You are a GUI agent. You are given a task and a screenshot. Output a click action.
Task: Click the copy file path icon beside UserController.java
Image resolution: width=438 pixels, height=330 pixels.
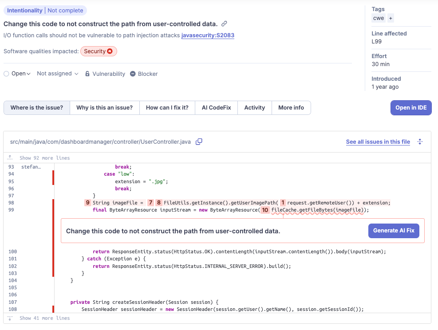(x=198, y=141)
